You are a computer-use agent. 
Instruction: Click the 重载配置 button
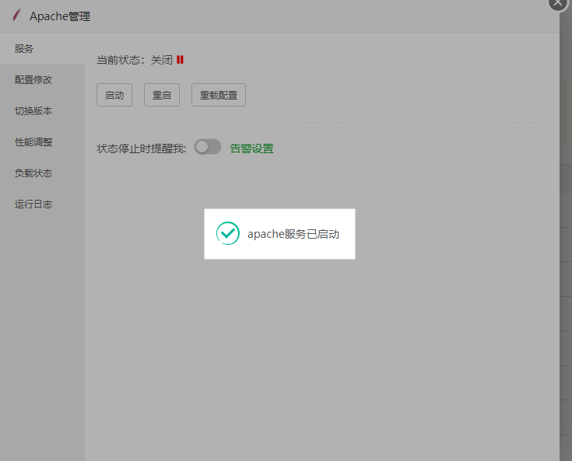click(x=219, y=95)
